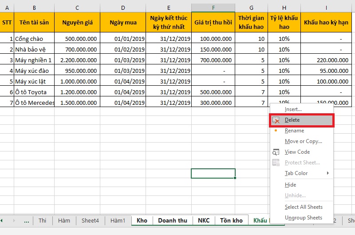This screenshot has width=355, height=235.
Task: Click the left sheet-scroll arrow
Action: click(x=2, y=220)
